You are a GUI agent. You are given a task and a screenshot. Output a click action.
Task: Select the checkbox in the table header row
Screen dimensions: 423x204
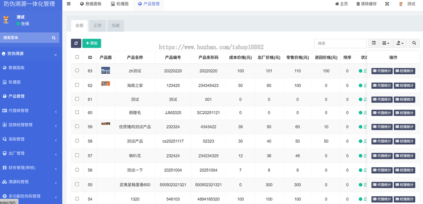tap(77, 57)
